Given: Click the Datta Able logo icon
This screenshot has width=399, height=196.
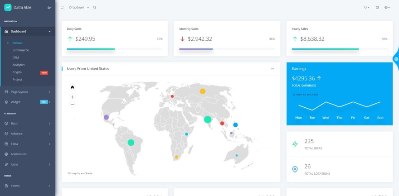Looking at the screenshot, I should point(8,7).
